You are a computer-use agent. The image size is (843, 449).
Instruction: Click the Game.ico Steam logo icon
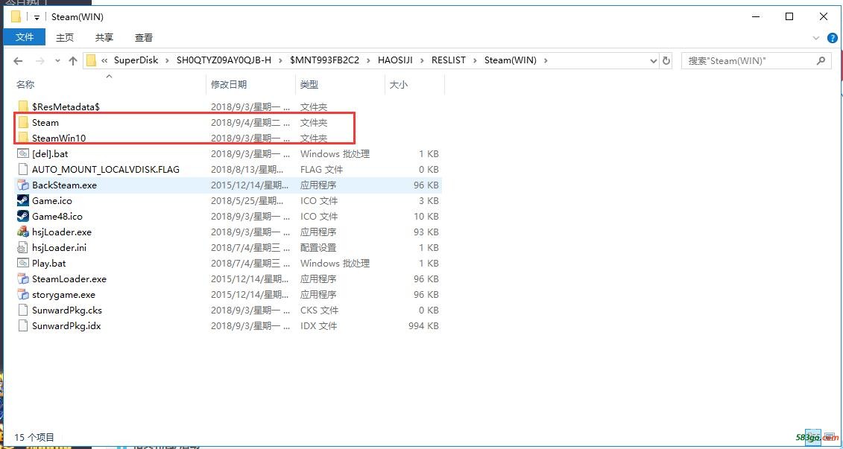[x=23, y=201]
